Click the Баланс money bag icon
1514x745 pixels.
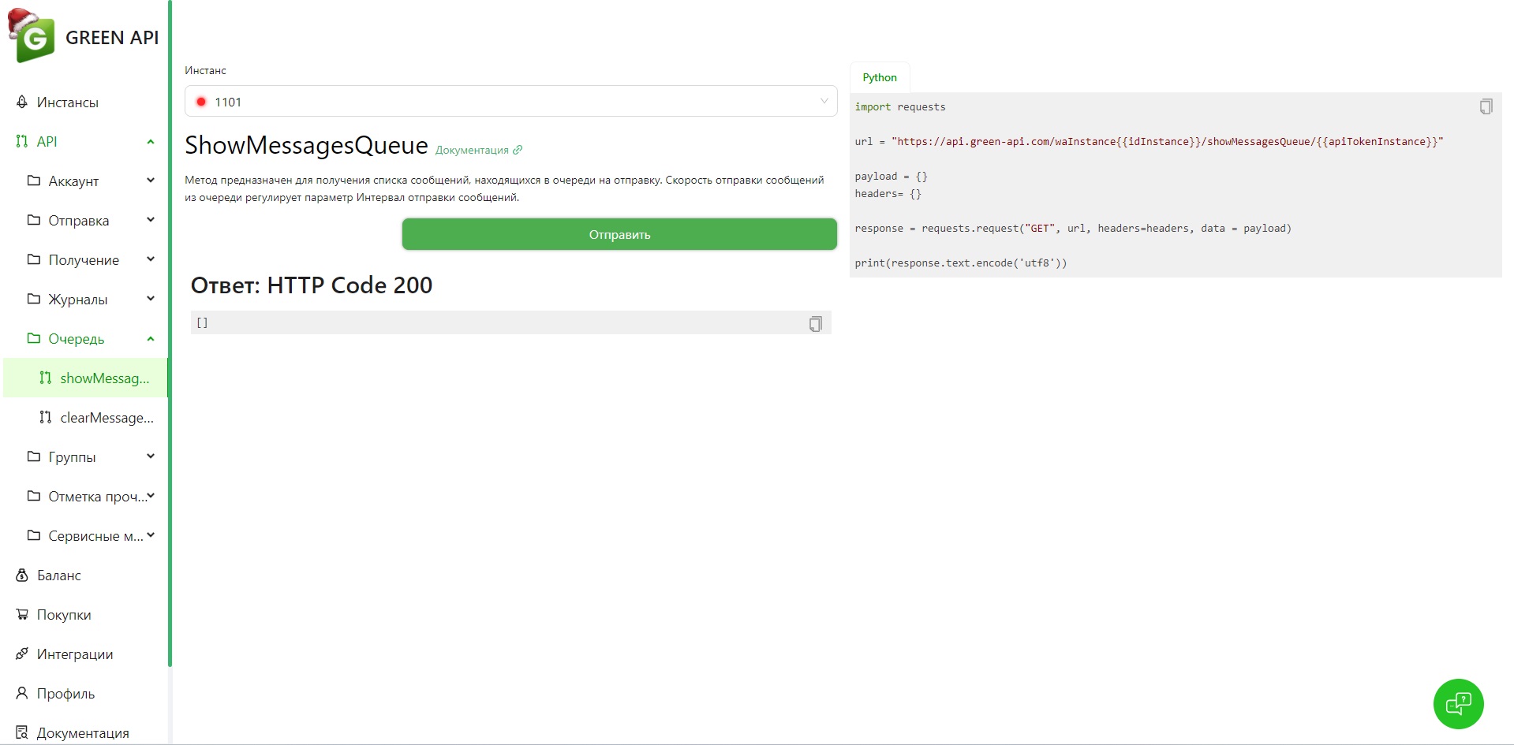coord(22,576)
